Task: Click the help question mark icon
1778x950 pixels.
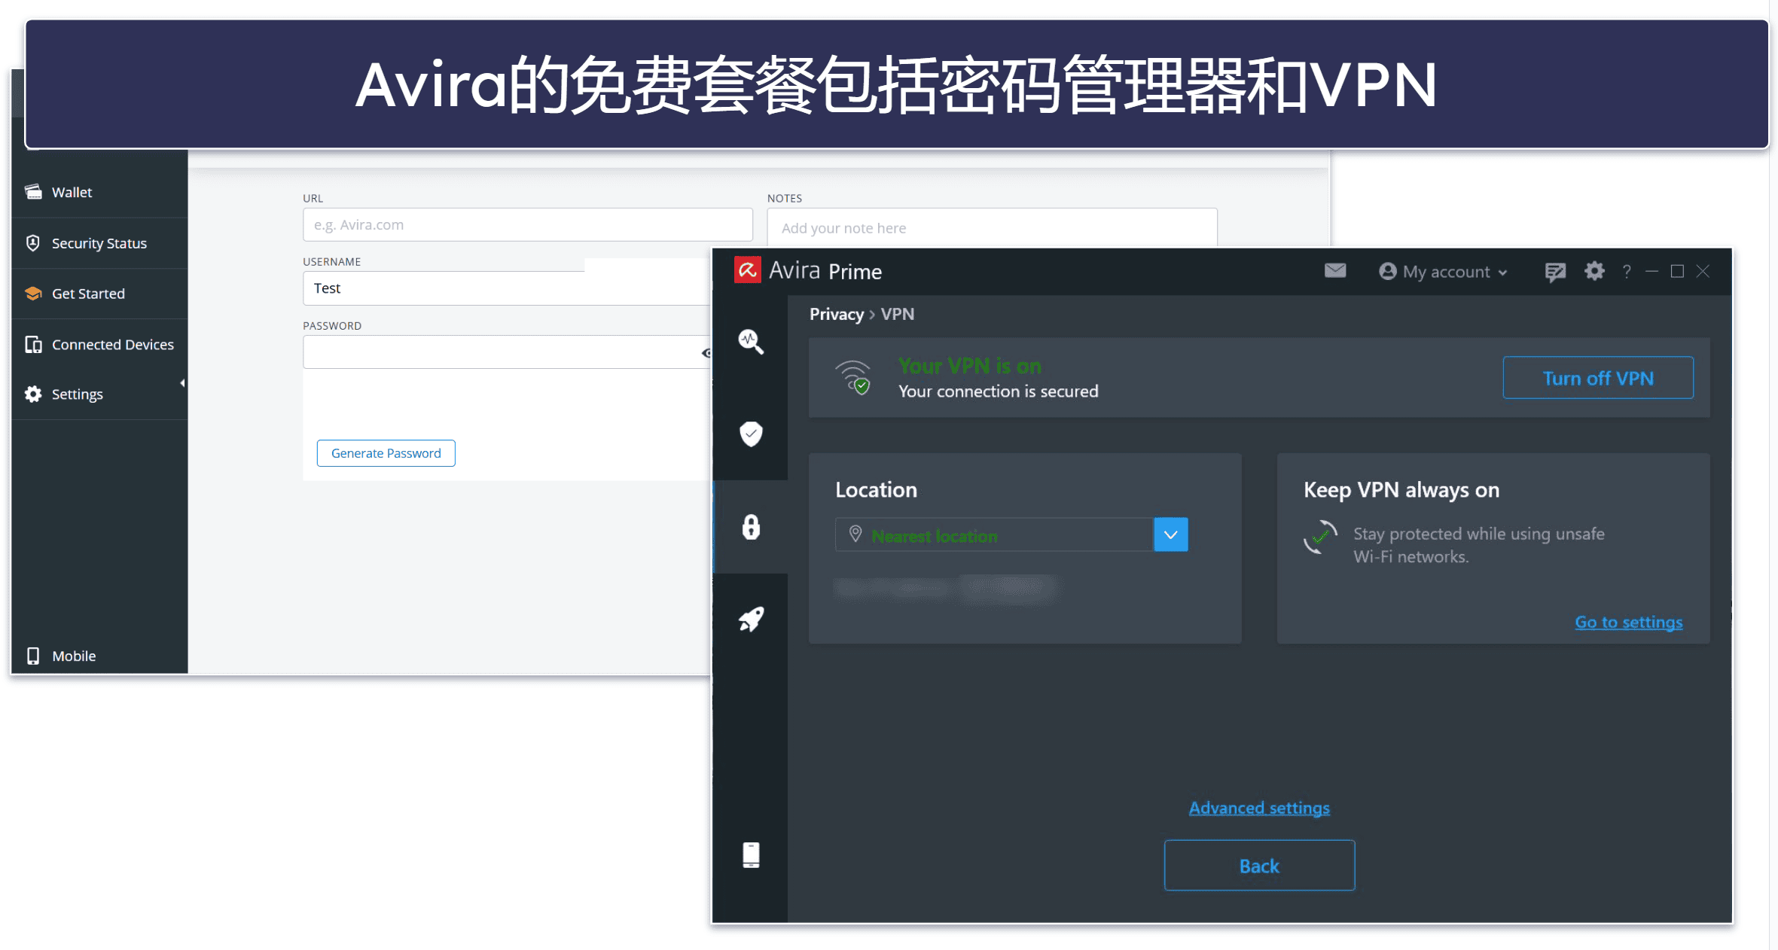Action: 1627,272
